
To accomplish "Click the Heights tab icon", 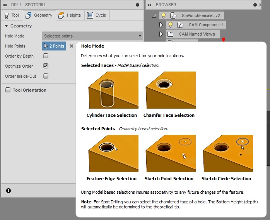I will click(61, 15).
